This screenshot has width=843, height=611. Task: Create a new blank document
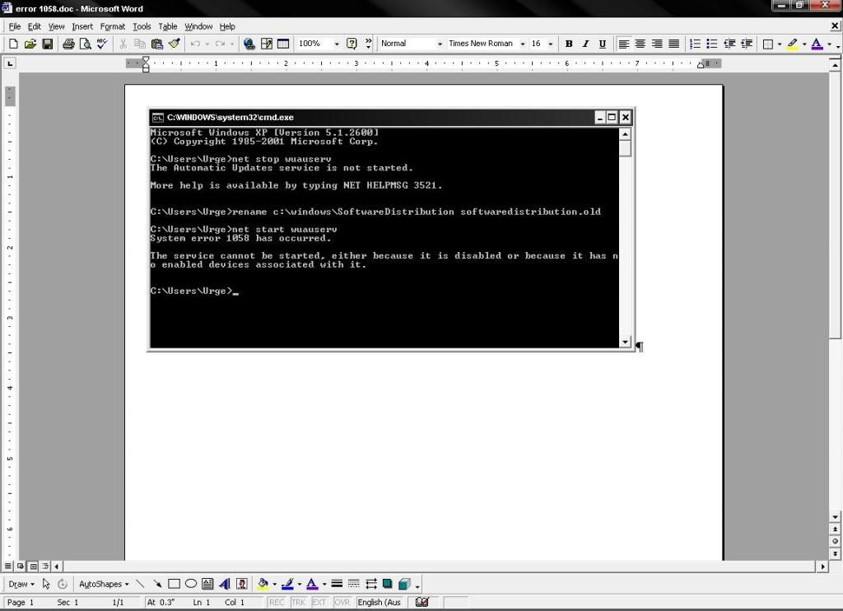tap(13, 44)
